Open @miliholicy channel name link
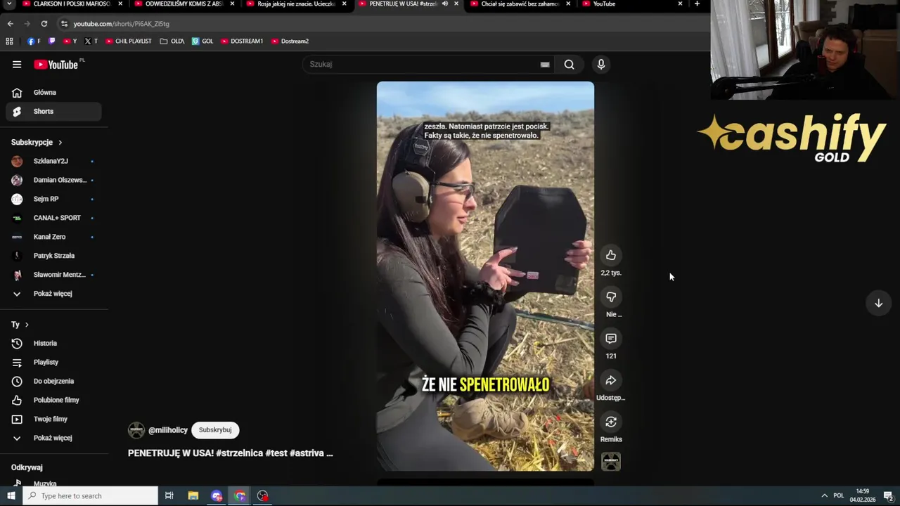The image size is (900, 506). (x=168, y=430)
